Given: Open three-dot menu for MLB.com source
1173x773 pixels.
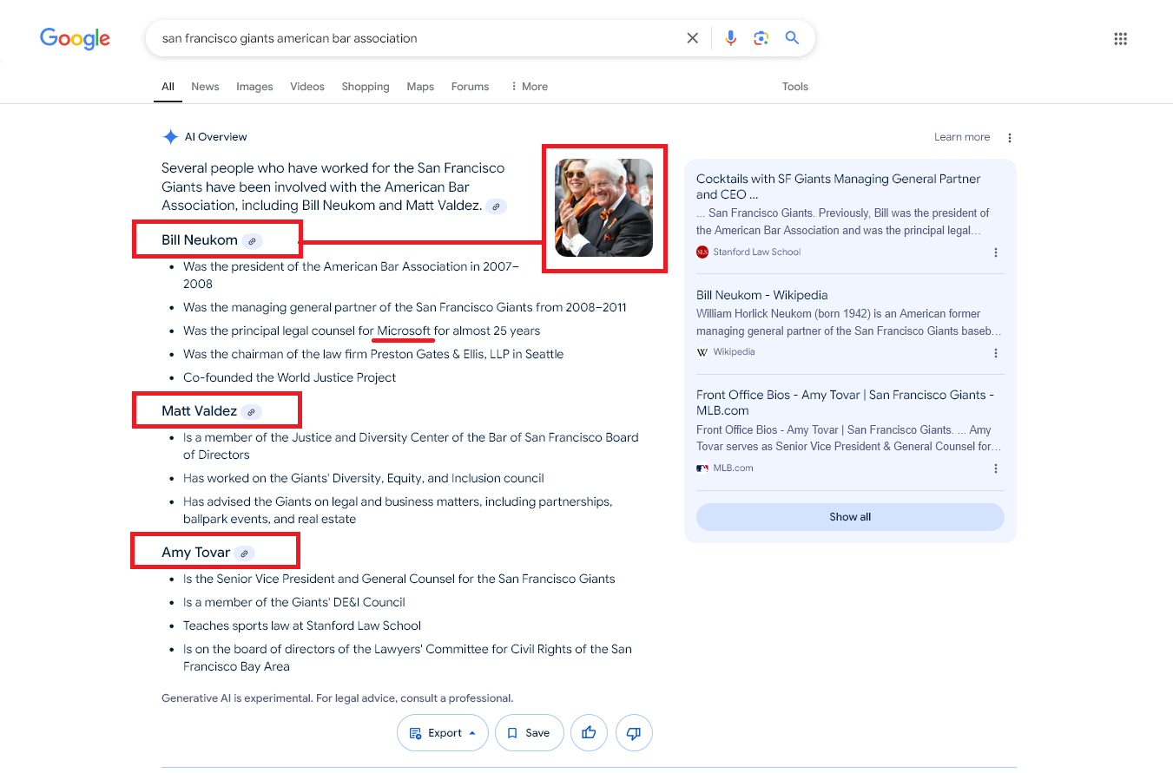Looking at the screenshot, I should 996,468.
